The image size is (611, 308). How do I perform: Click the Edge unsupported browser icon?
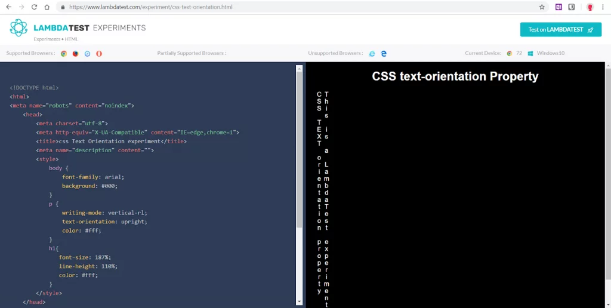point(384,53)
